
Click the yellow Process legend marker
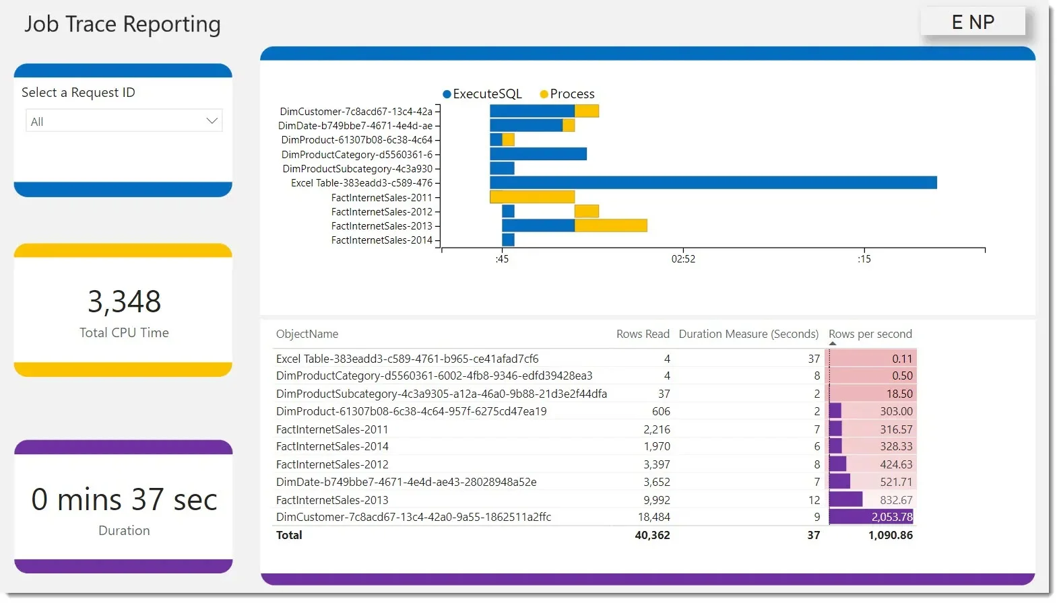[x=544, y=94]
